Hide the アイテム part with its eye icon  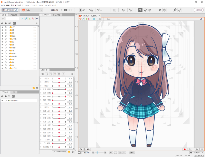pos(2,68)
